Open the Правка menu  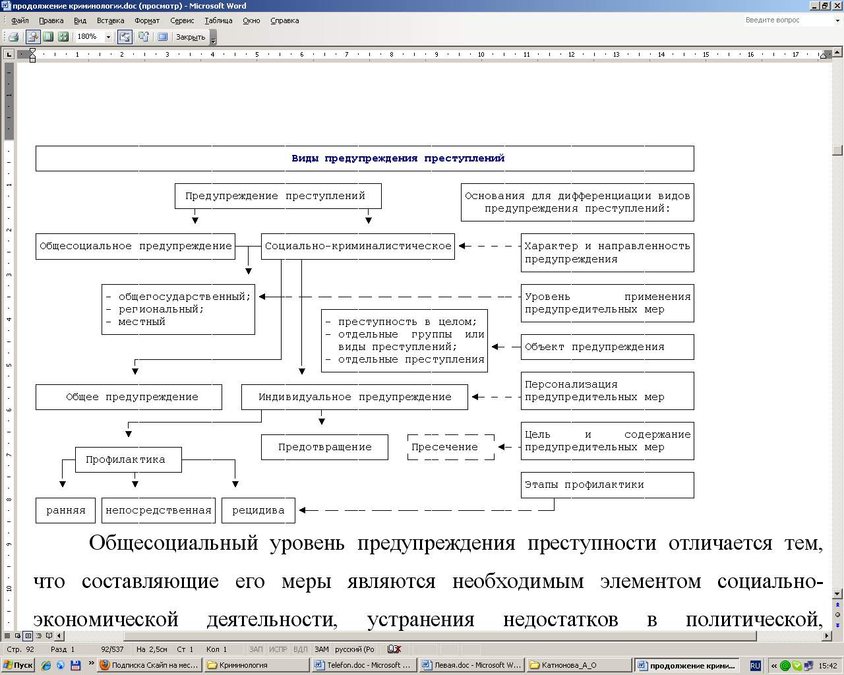[x=51, y=20]
